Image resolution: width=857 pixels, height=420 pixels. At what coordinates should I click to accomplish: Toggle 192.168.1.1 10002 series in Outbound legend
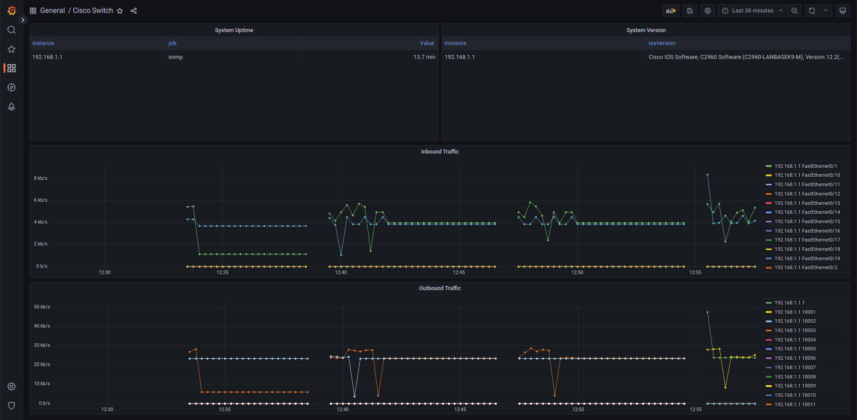(x=795, y=321)
